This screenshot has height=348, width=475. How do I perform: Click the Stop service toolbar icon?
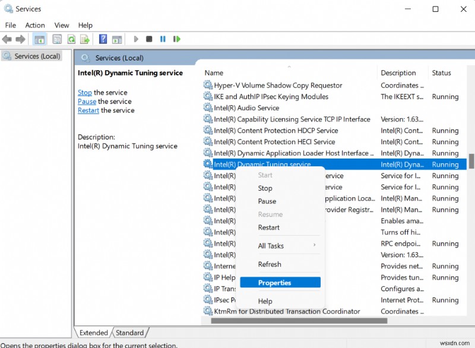(150, 39)
